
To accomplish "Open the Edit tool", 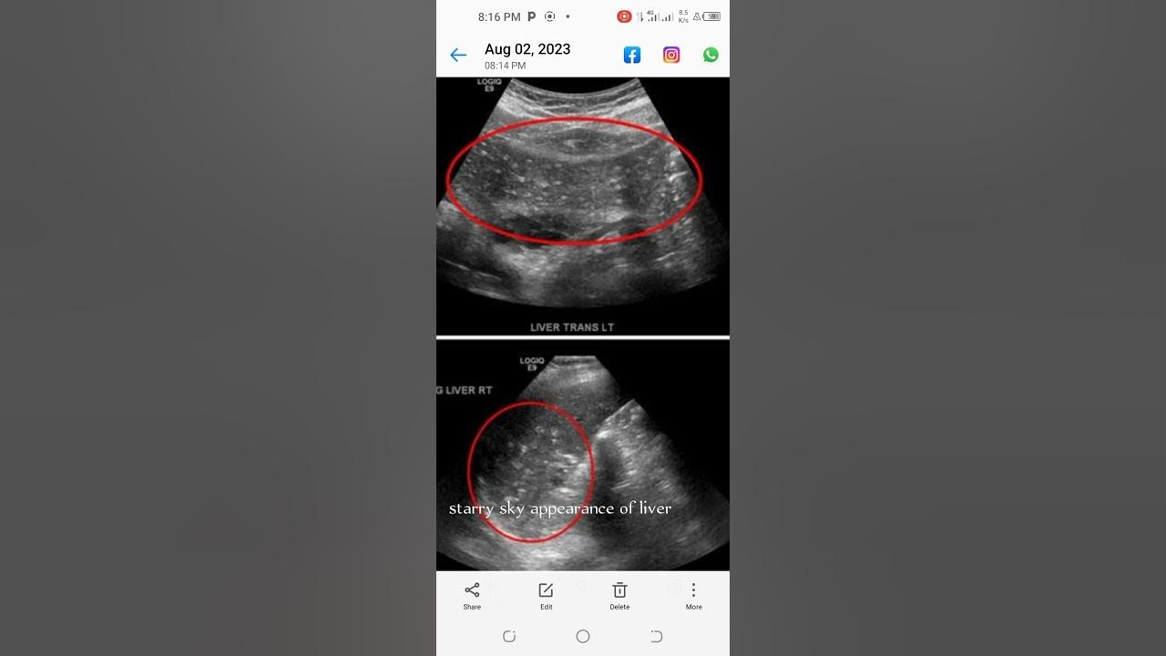I will pos(546,596).
